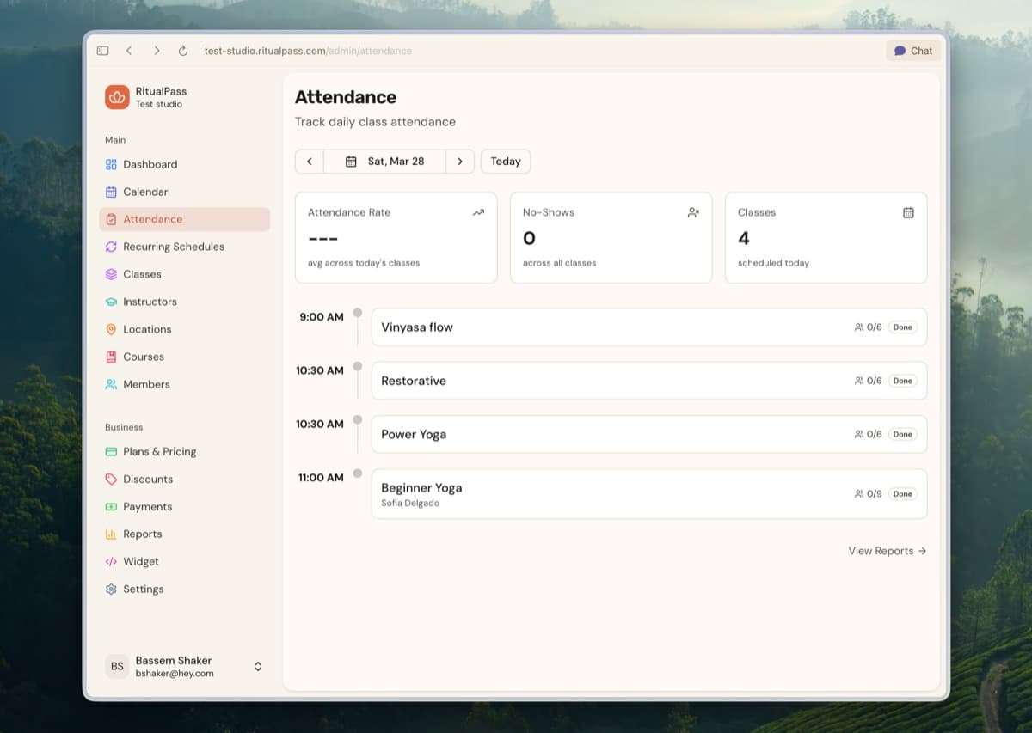Click the Classes layers icon

tap(111, 274)
